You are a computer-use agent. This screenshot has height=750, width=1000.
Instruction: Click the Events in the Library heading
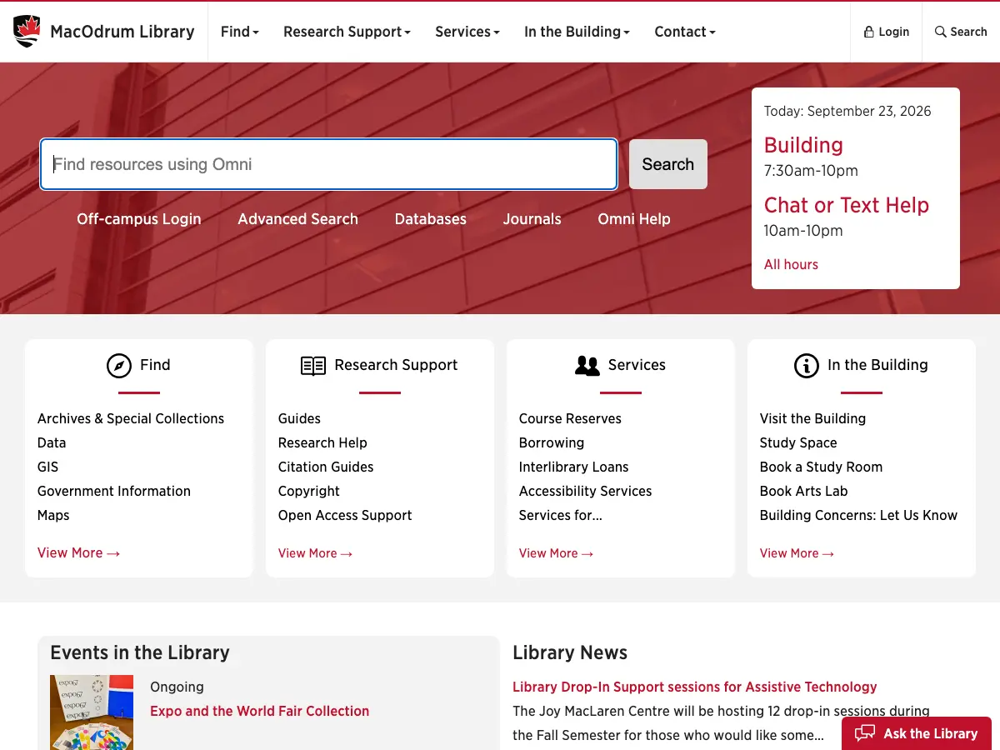[x=140, y=652]
